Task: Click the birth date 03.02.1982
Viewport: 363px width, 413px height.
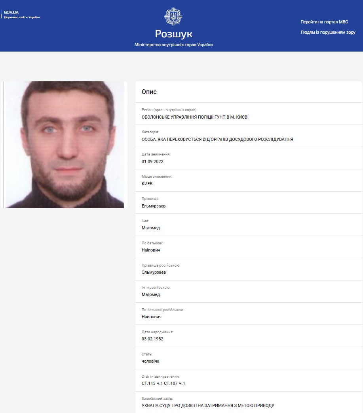Action: 152,339
